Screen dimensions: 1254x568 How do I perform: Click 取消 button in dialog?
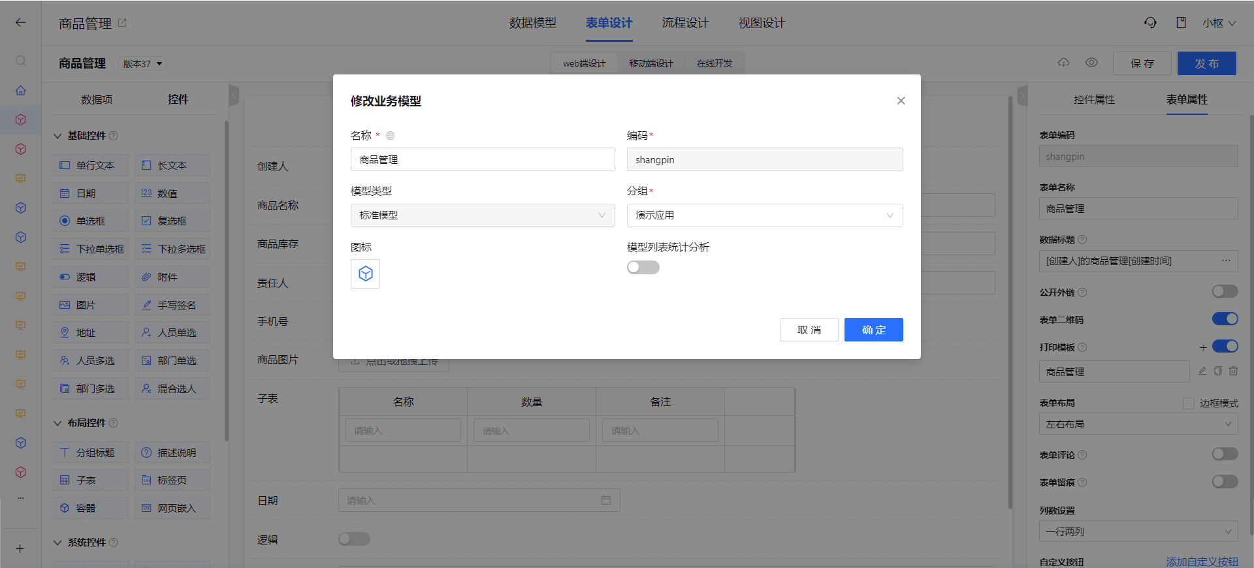pyautogui.click(x=809, y=330)
